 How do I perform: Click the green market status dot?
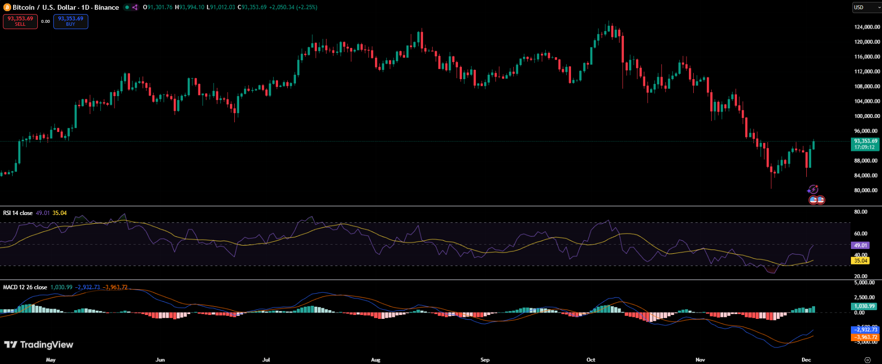point(127,7)
